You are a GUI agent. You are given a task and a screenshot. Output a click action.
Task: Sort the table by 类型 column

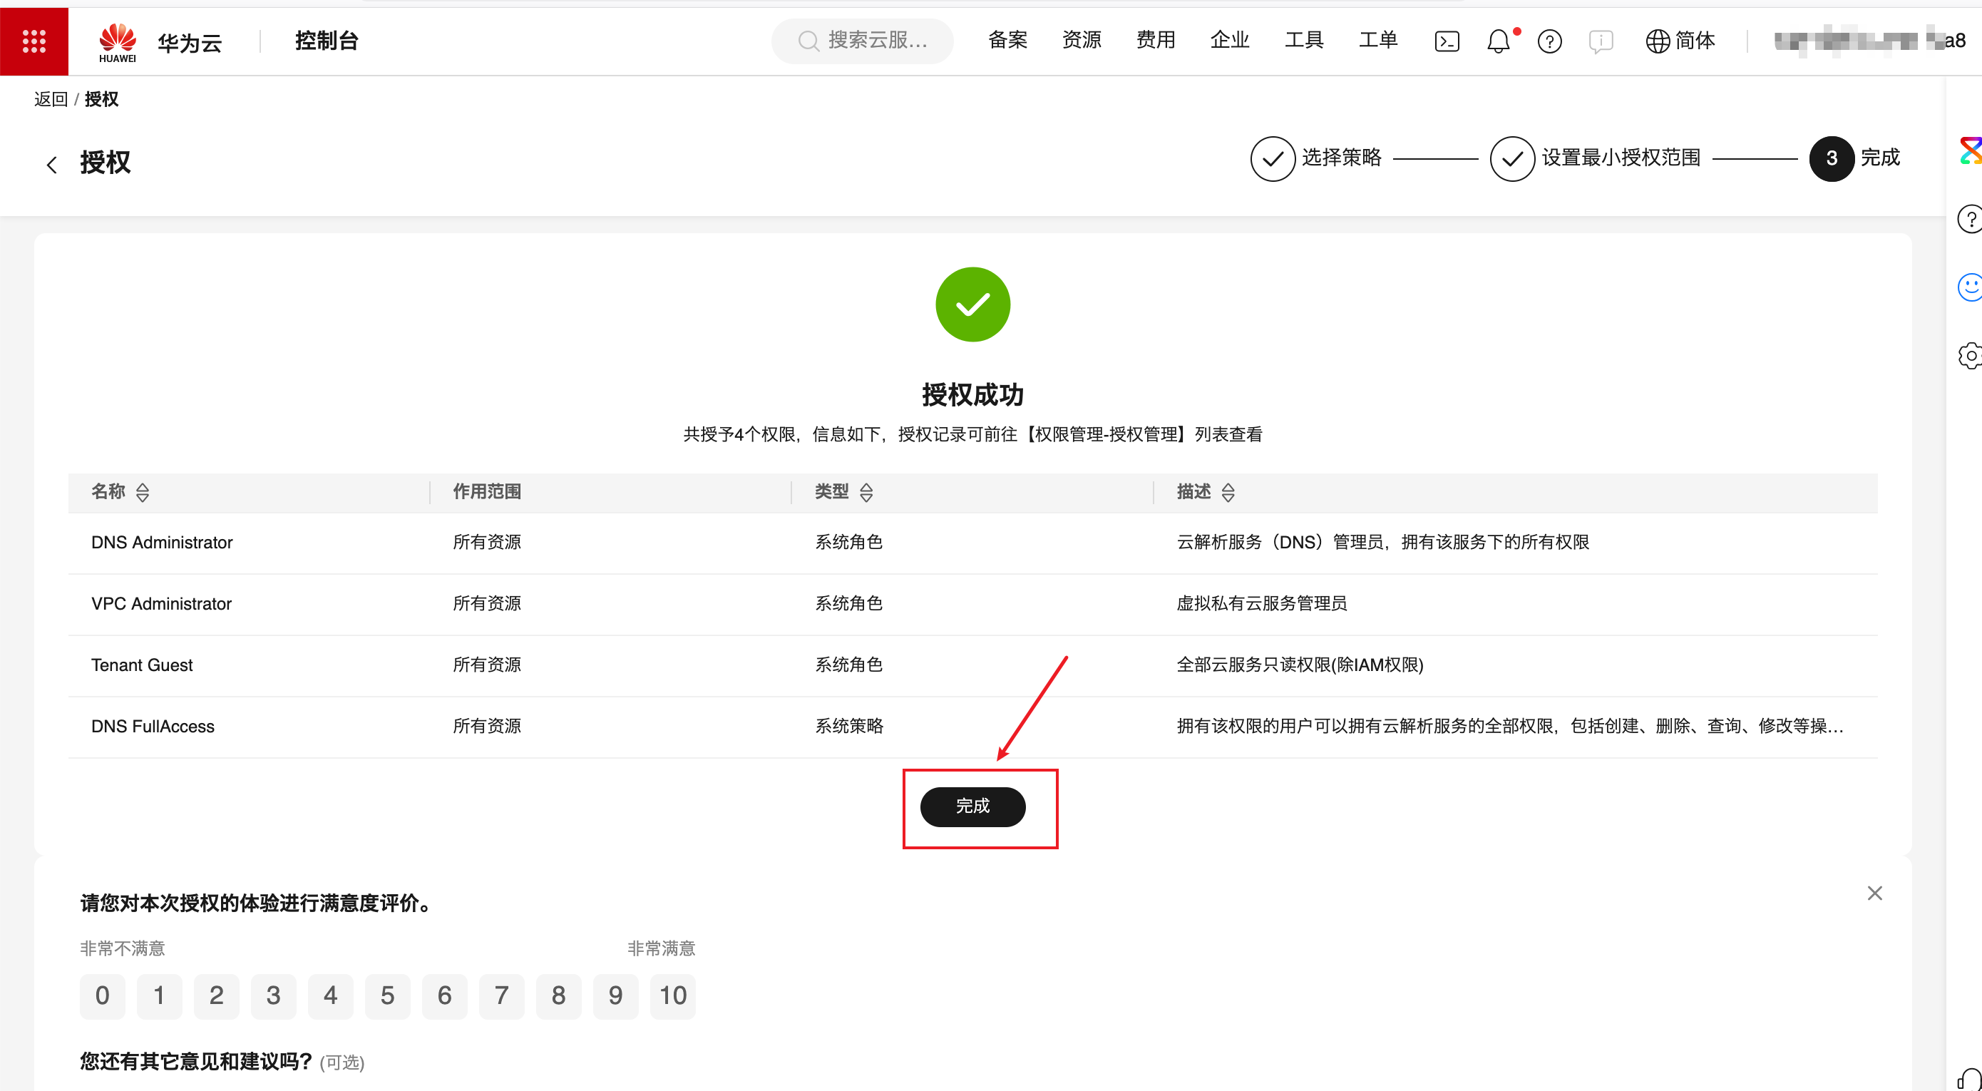click(x=866, y=493)
